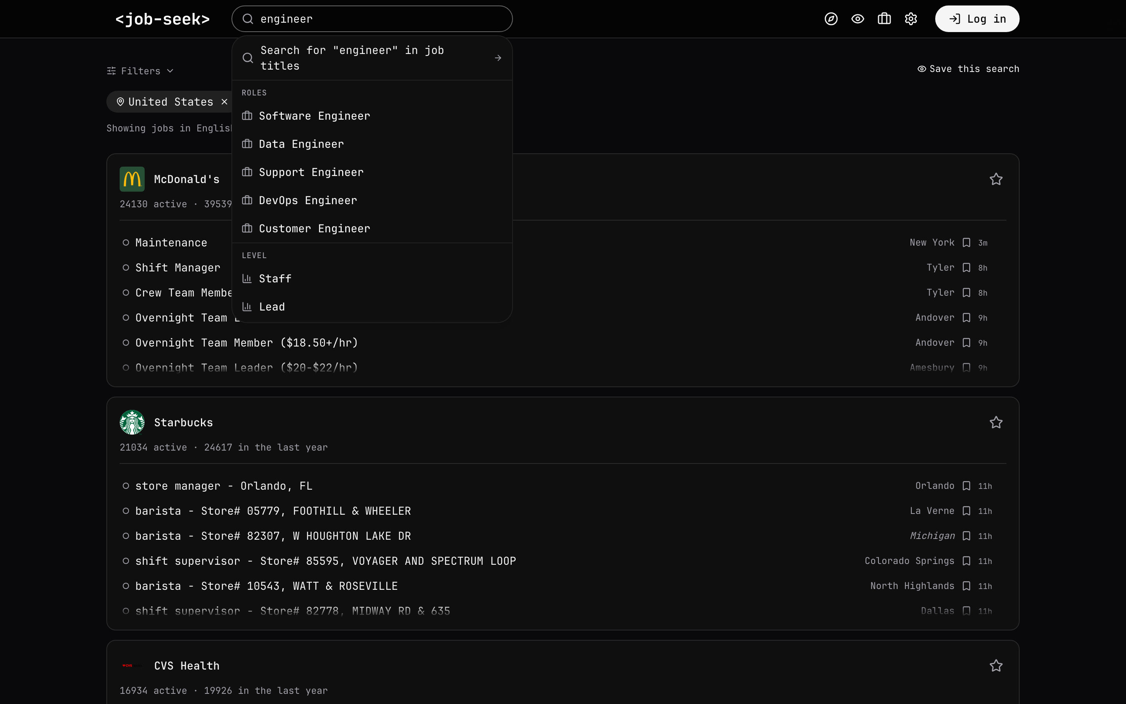The width and height of the screenshot is (1126, 704).
Task: Choose the Lead level suggestion
Action: pos(372,307)
